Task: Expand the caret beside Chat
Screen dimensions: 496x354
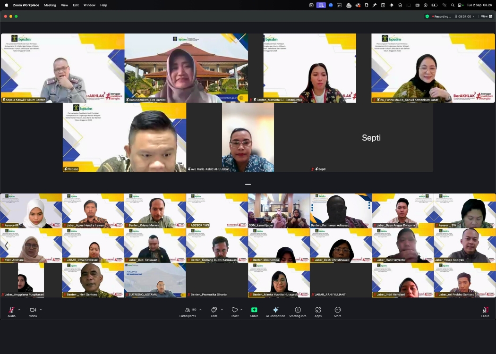Action: pos(222,310)
